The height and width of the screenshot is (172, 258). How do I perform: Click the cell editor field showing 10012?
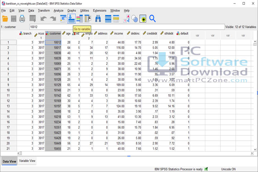[127, 27]
